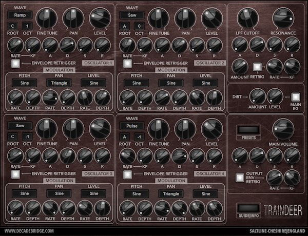Click the Oscillator 1 label
The height and width of the screenshot is (236, 308).
(x=98, y=63)
